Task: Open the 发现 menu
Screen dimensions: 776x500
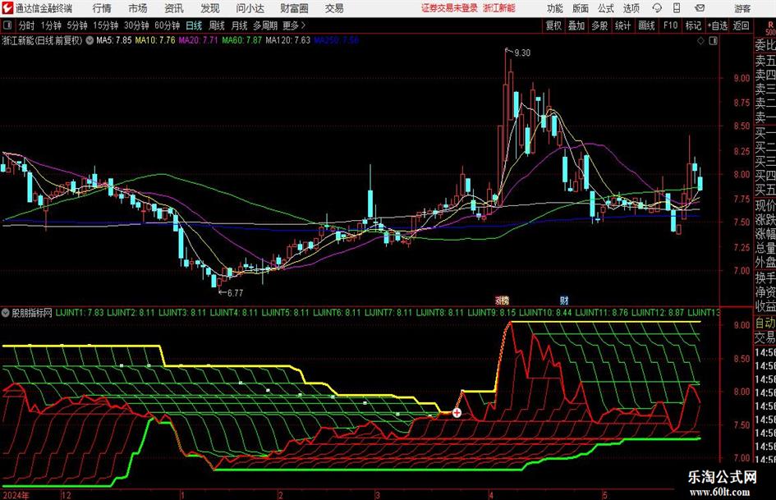Action: (x=210, y=8)
